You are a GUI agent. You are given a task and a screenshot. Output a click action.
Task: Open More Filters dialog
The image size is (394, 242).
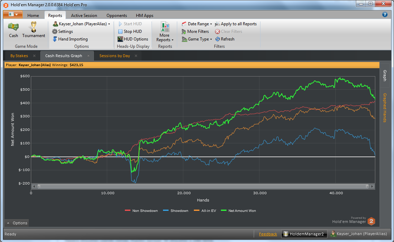(x=195, y=32)
